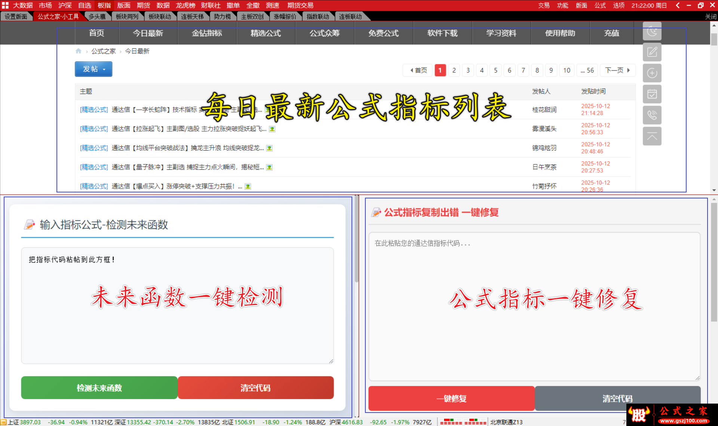Go to last page 56
The height and width of the screenshot is (426, 718).
587,70
